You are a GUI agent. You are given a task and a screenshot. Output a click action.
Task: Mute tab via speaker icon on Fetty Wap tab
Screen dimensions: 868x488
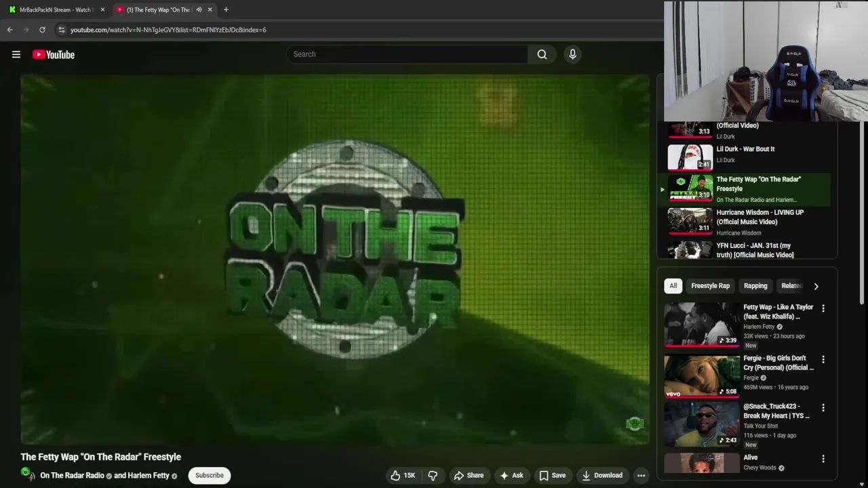pyautogui.click(x=199, y=9)
